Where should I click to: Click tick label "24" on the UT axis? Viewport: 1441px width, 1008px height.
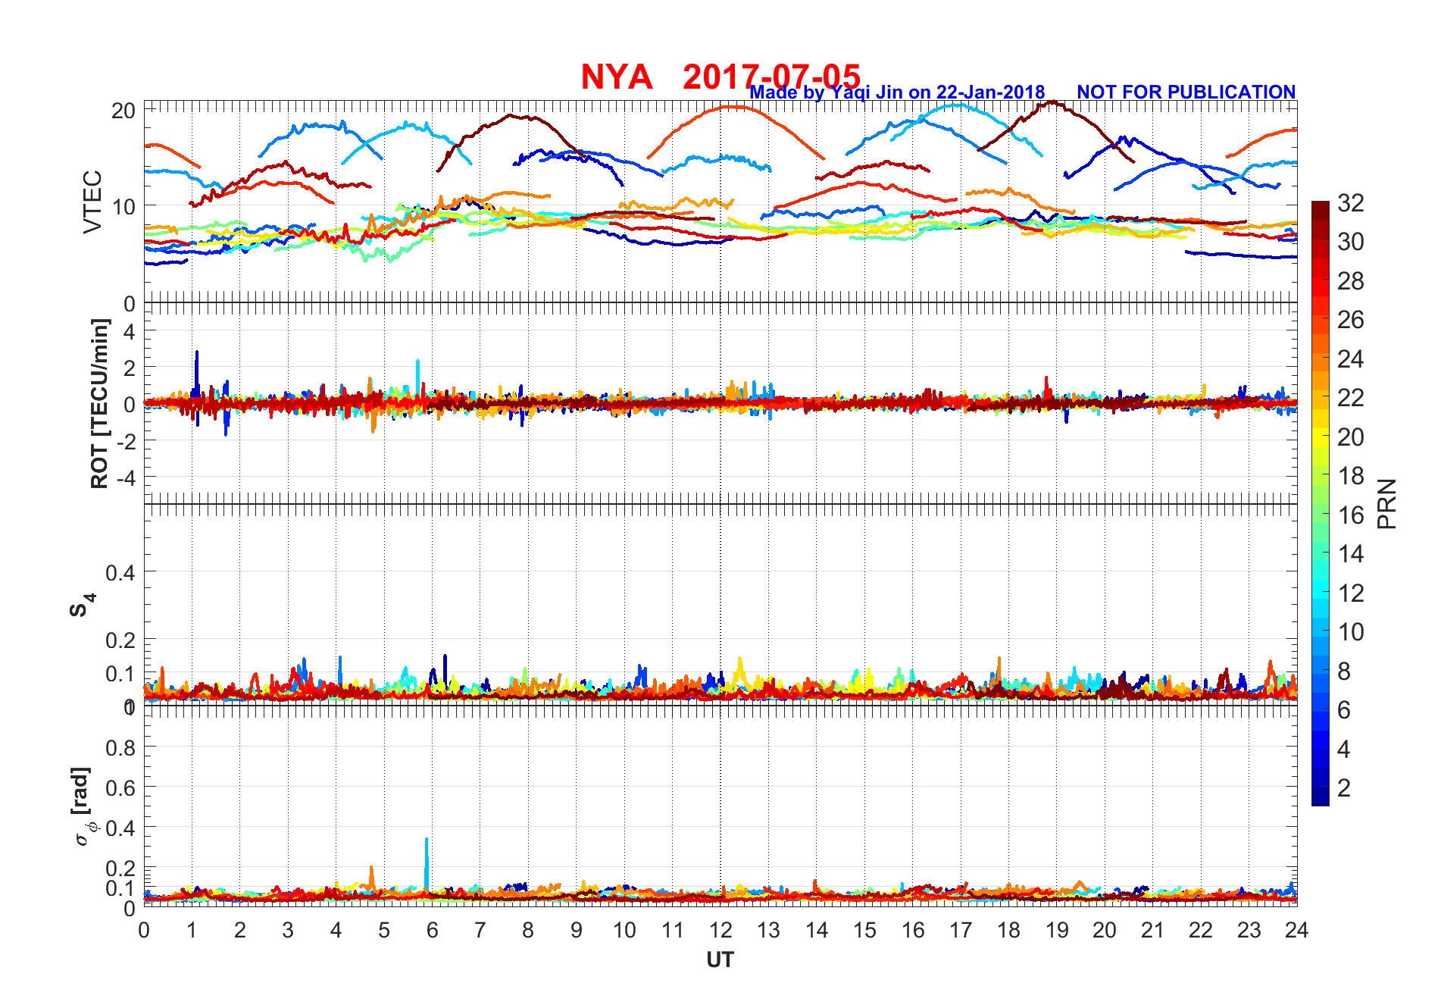pyautogui.click(x=1296, y=931)
